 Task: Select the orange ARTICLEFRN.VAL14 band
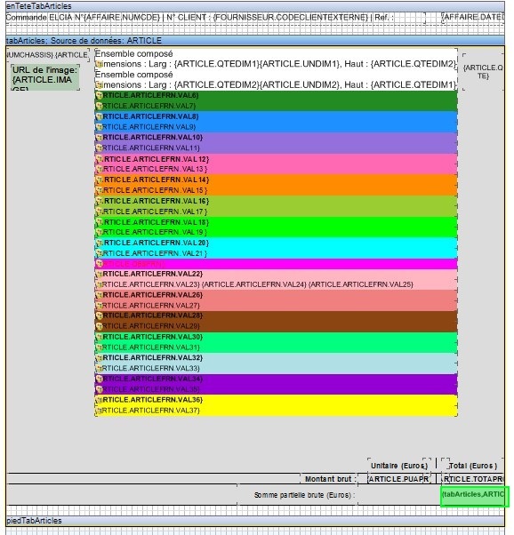click(x=276, y=185)
